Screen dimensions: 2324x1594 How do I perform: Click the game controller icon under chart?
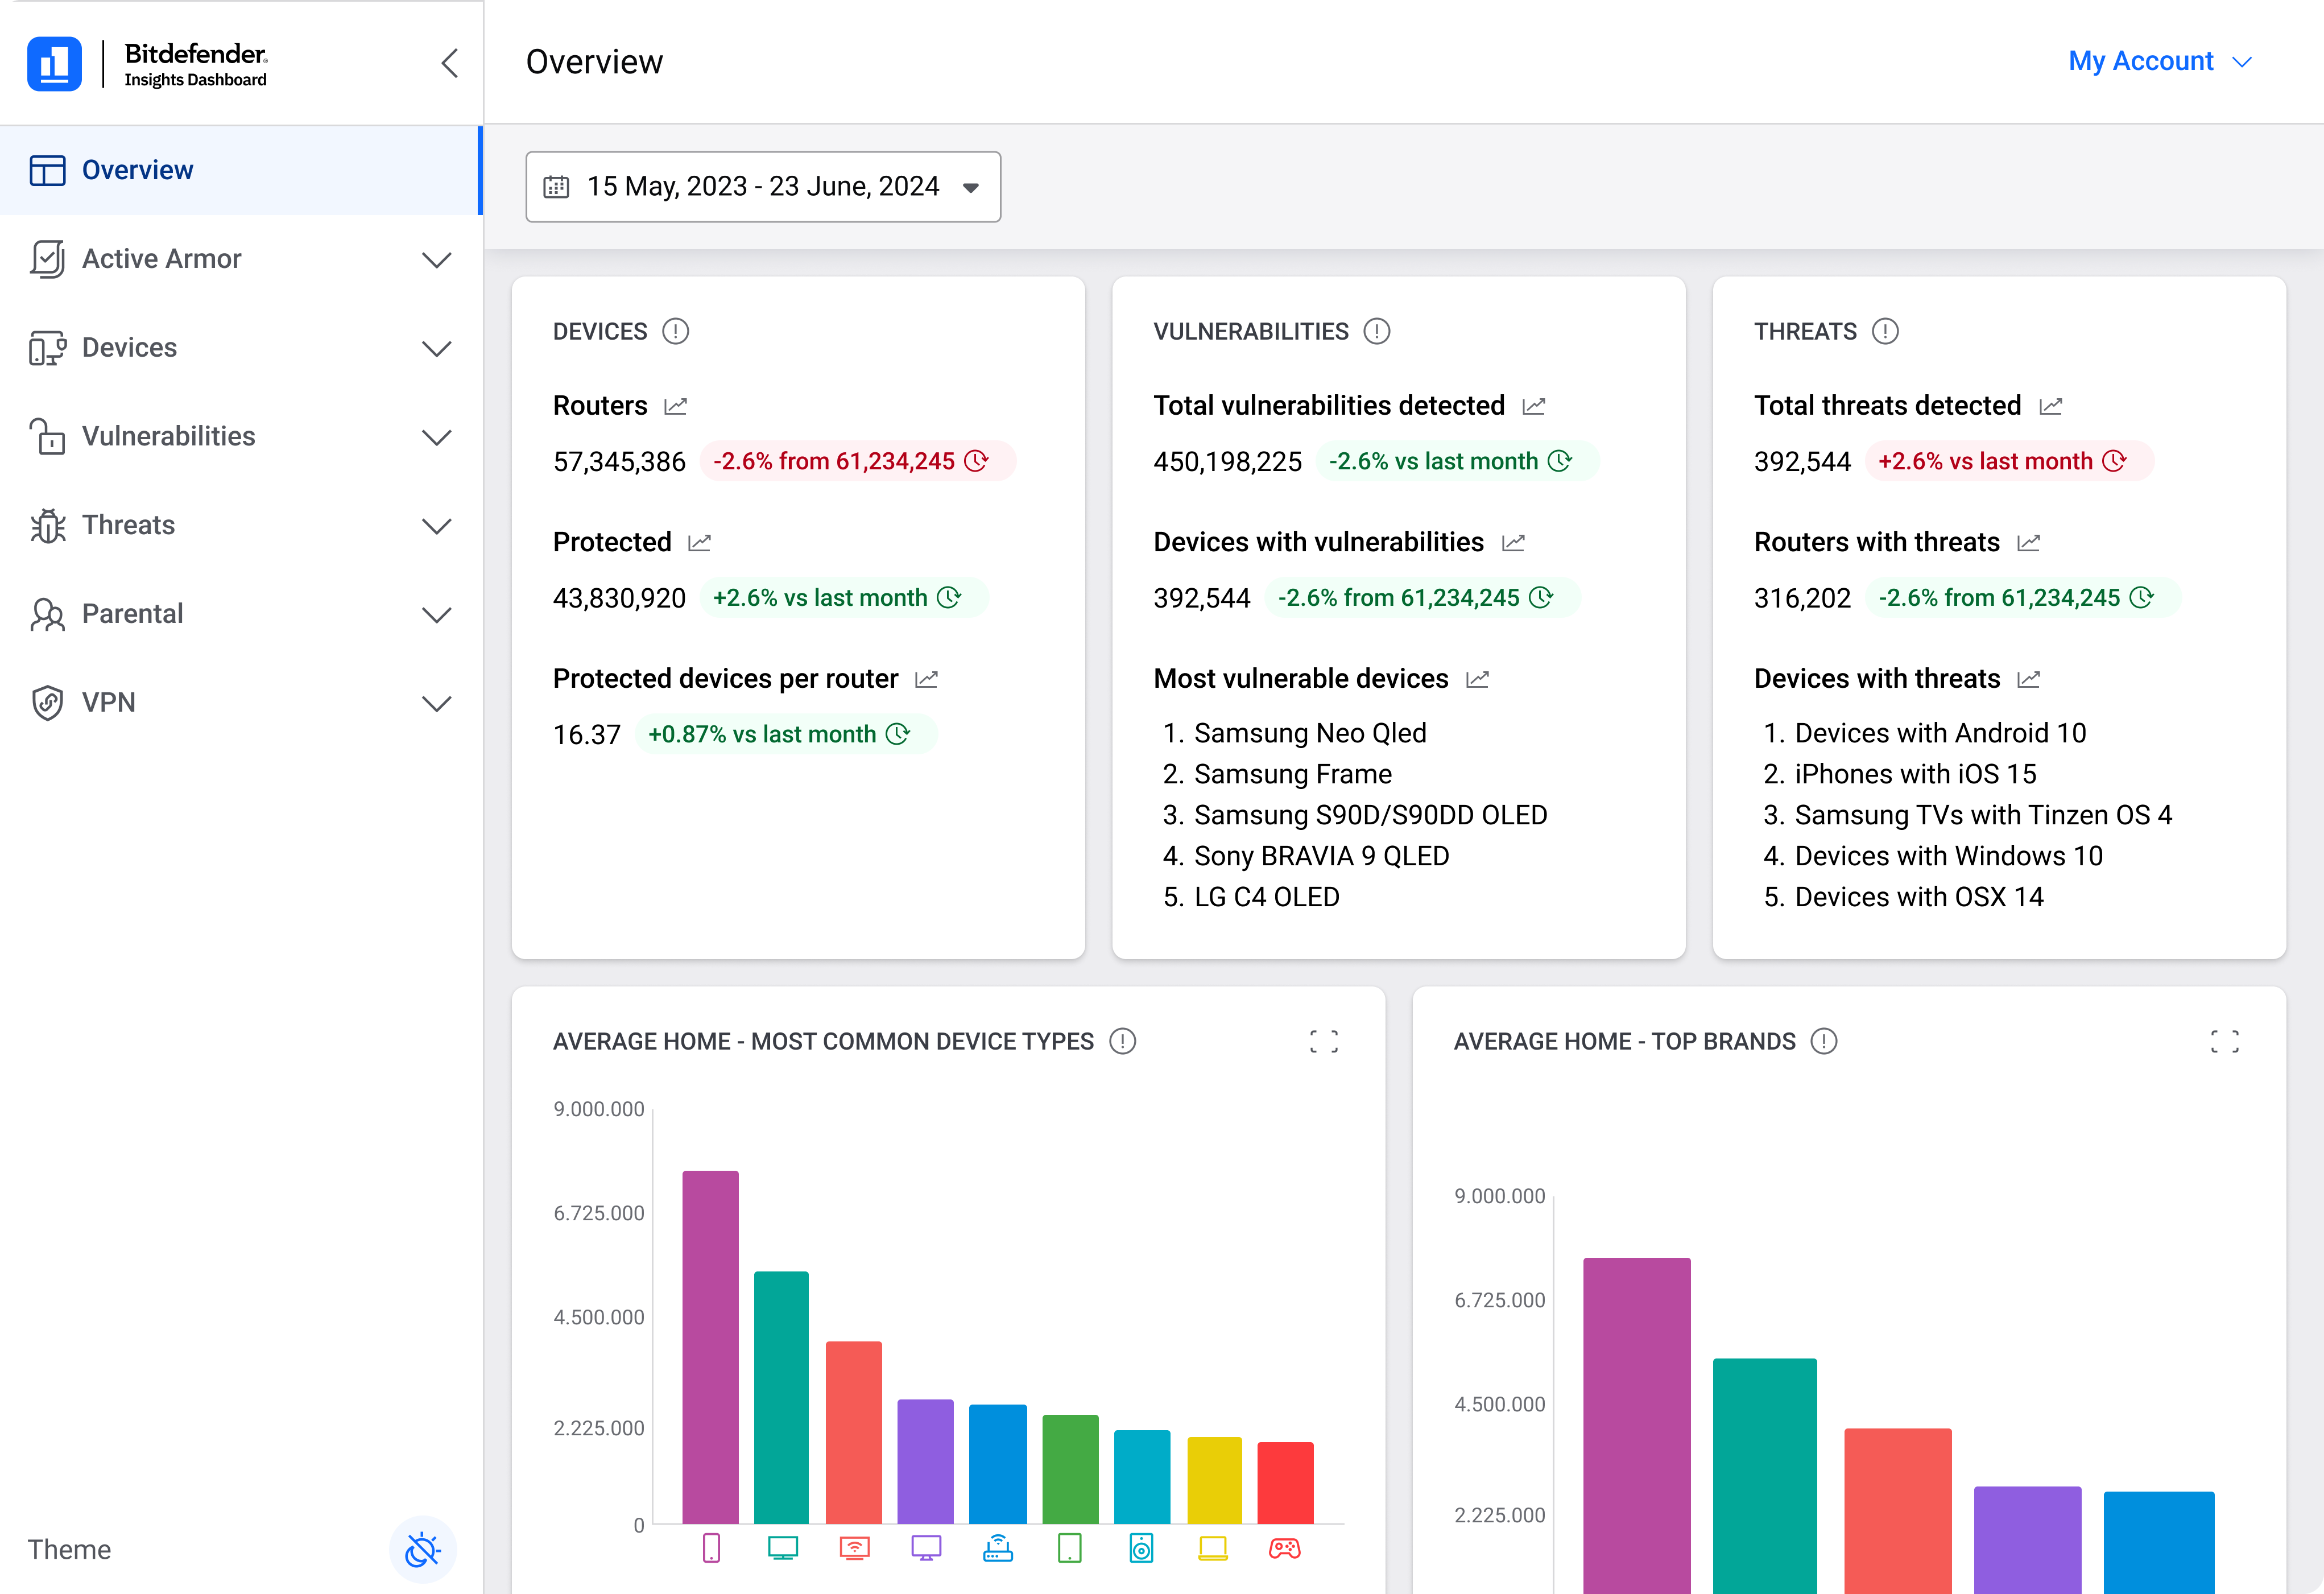tap(1284, 1548)
